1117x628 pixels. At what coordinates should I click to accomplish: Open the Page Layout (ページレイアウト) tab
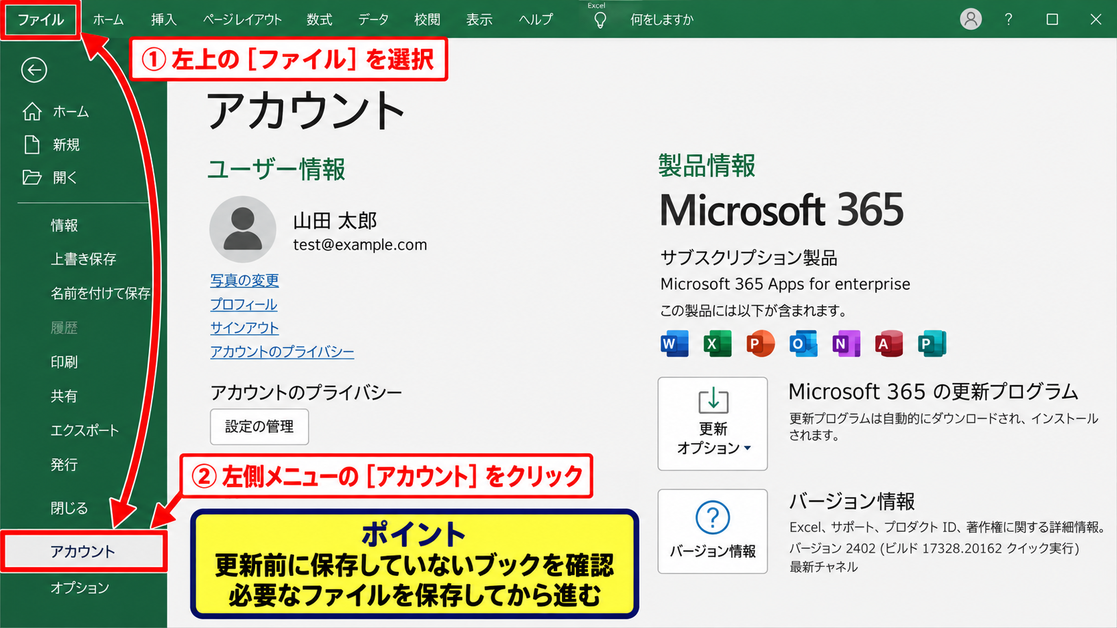click(x=243, y=20)
